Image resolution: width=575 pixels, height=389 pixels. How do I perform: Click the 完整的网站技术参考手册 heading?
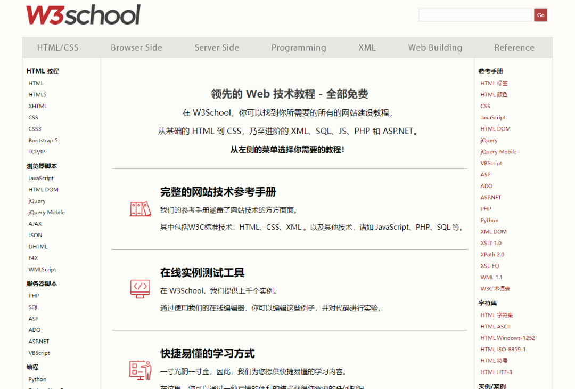[x=218, y=192]
